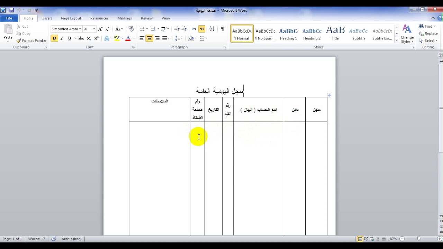Switch to the References tab
This screenshot has height=249, width=443.
tap(99, 18)
